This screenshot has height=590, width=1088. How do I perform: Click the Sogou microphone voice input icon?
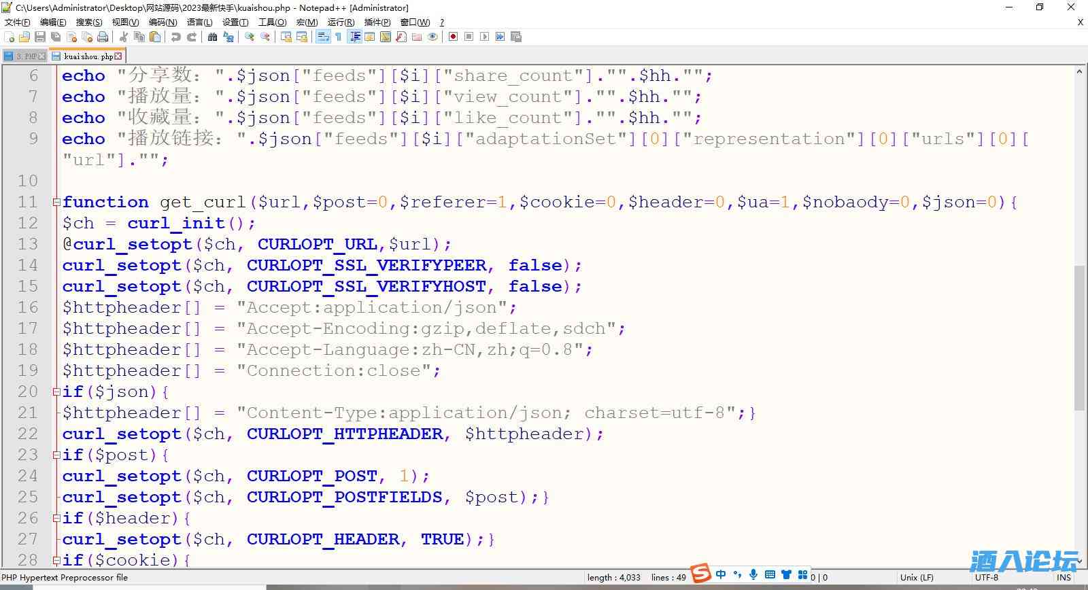753,574
